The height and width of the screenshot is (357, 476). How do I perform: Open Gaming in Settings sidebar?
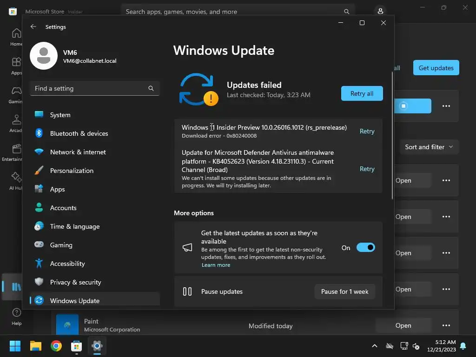click(95, 245)
